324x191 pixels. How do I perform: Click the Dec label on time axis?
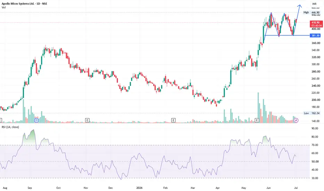tap(111, 188)
